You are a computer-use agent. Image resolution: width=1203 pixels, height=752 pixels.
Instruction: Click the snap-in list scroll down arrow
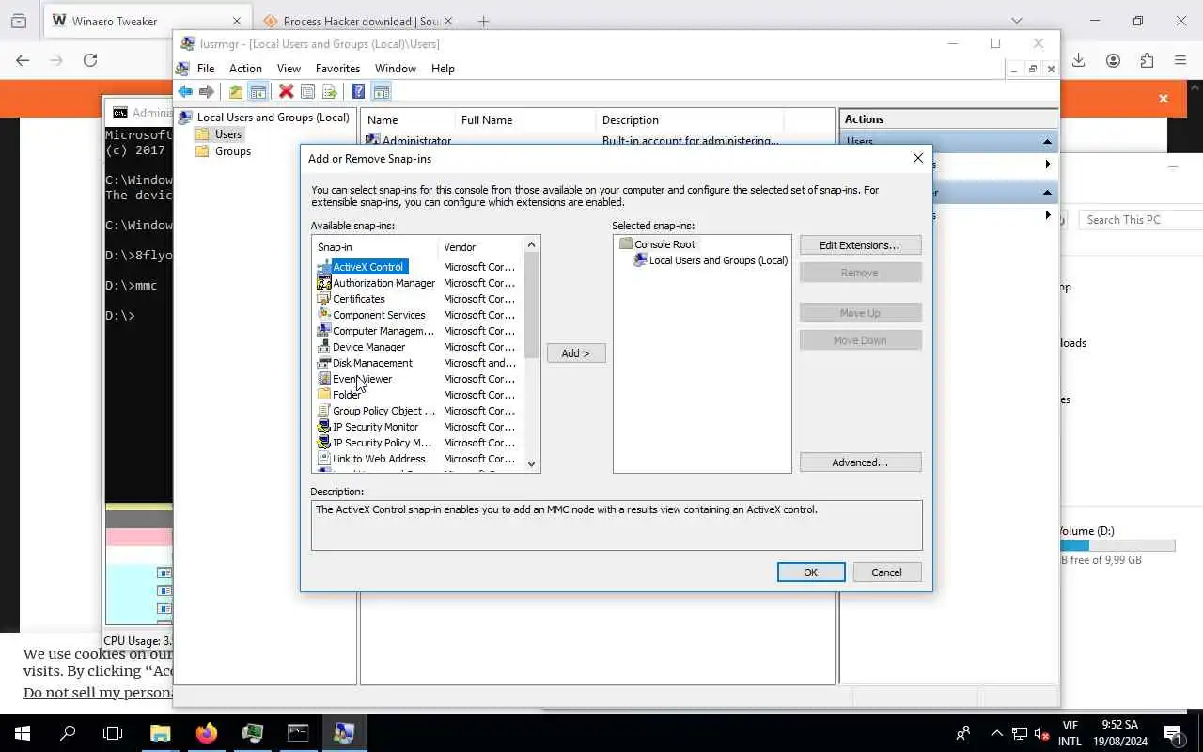pos(532,463)
